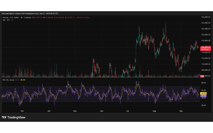This screenshot has height=133, width=213.
Task: Click the 03:14:41 bar countdown timer
Action: (206, 49)
